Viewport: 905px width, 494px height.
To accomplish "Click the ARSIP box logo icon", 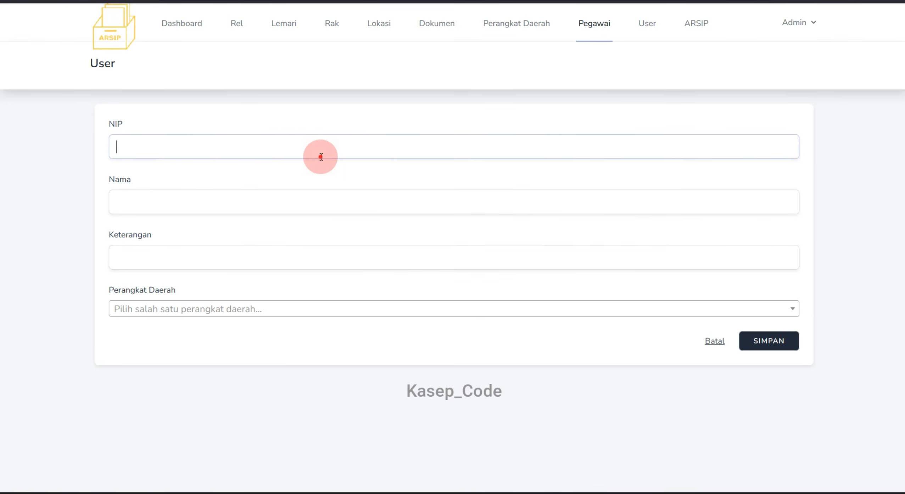I will [x=114, y=27].
